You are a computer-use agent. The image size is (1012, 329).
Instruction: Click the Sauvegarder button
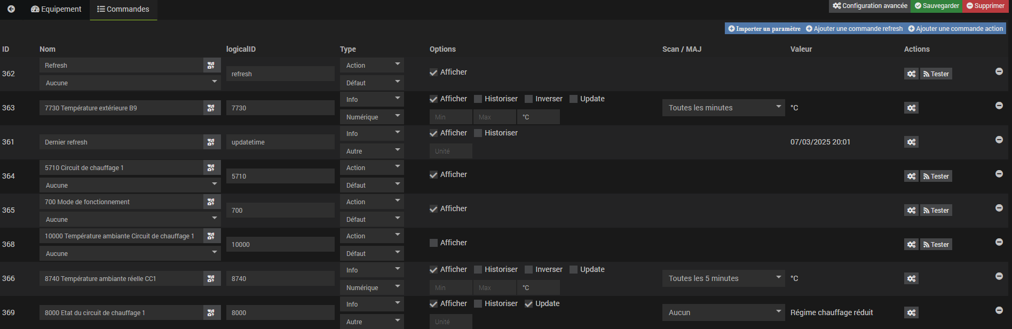(x=937, y=6)
